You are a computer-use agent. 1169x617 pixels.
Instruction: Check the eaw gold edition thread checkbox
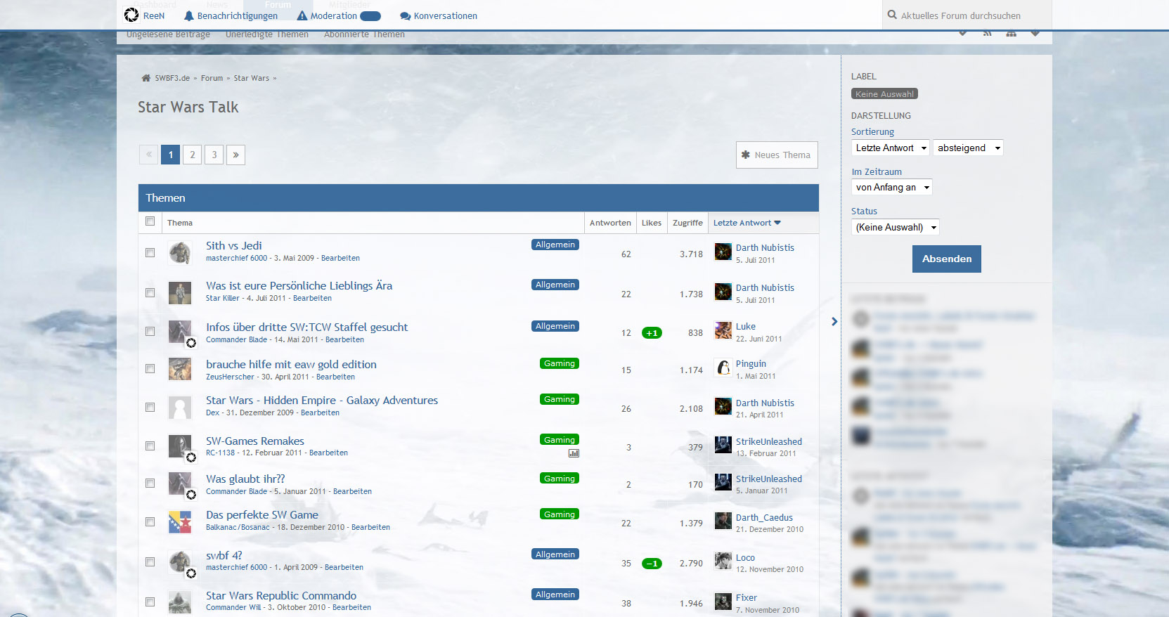[x=150, y=368]
